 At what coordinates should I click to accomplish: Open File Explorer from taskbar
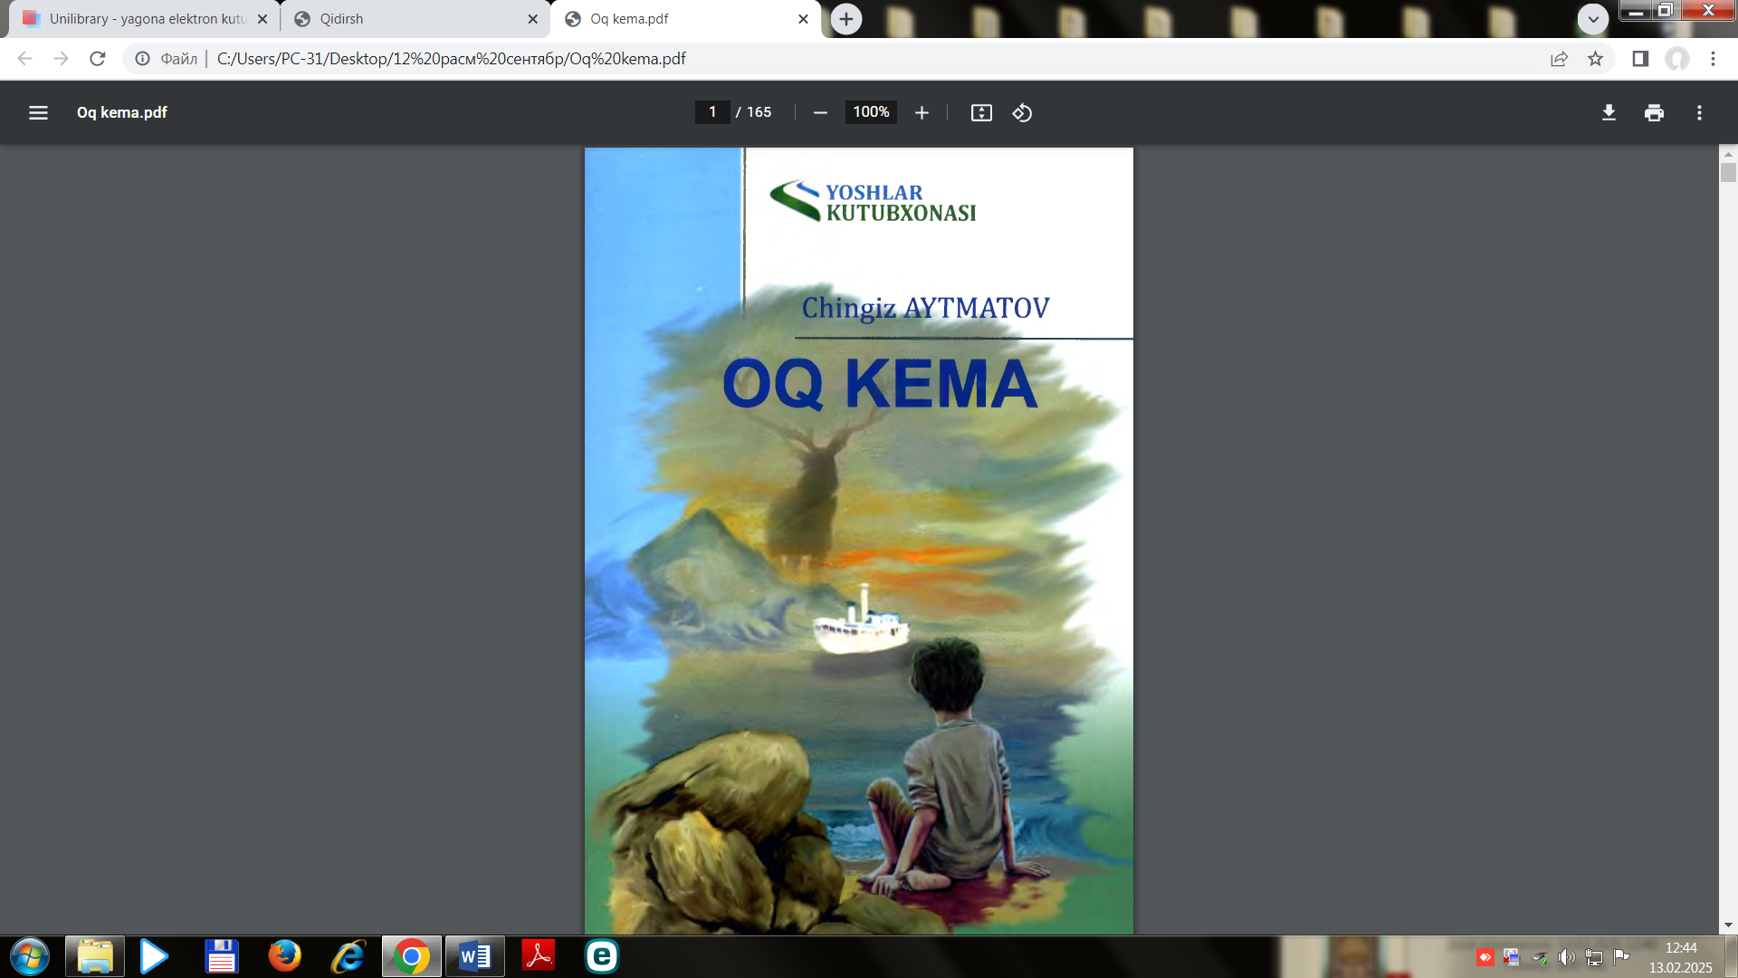[95, 956]
